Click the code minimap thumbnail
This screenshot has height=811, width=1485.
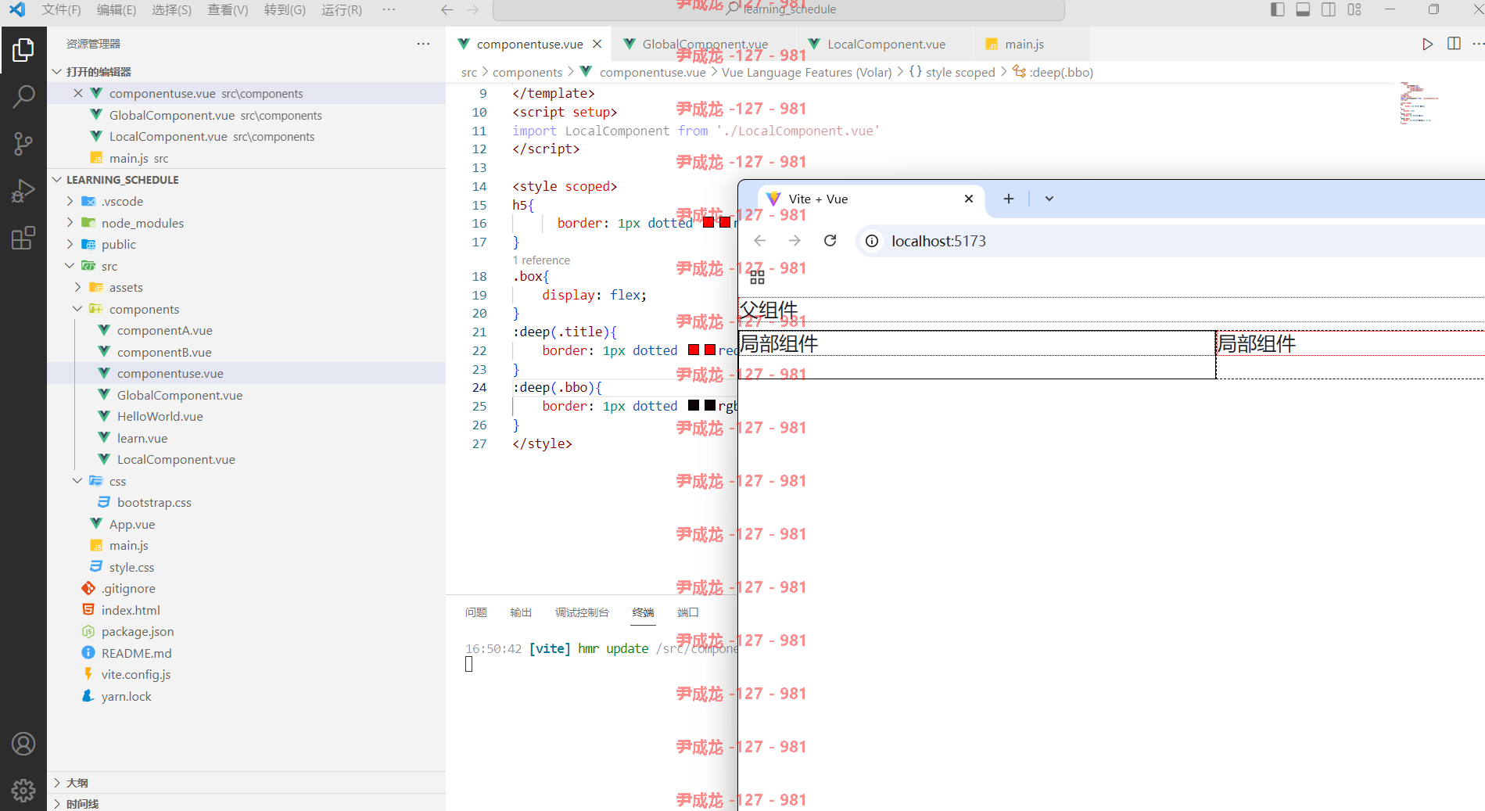(1419, 103)
